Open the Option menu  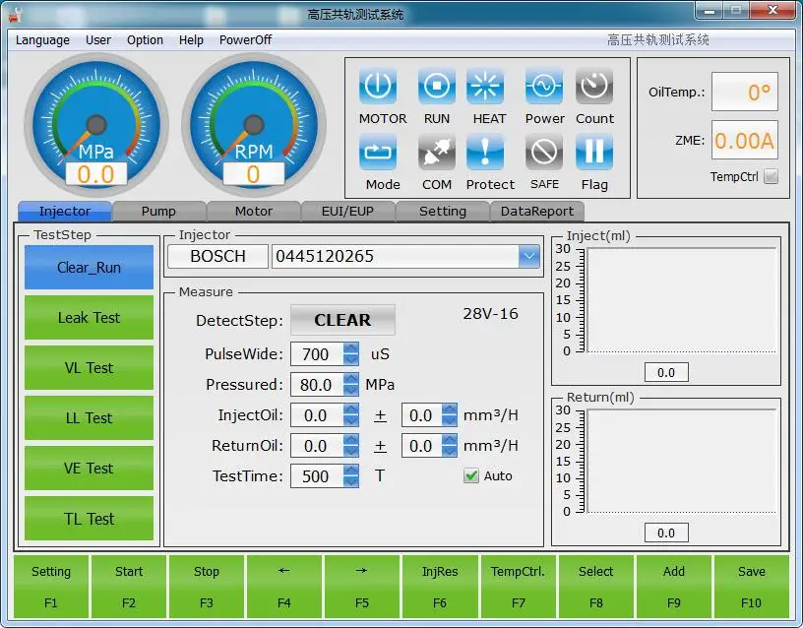145,40
